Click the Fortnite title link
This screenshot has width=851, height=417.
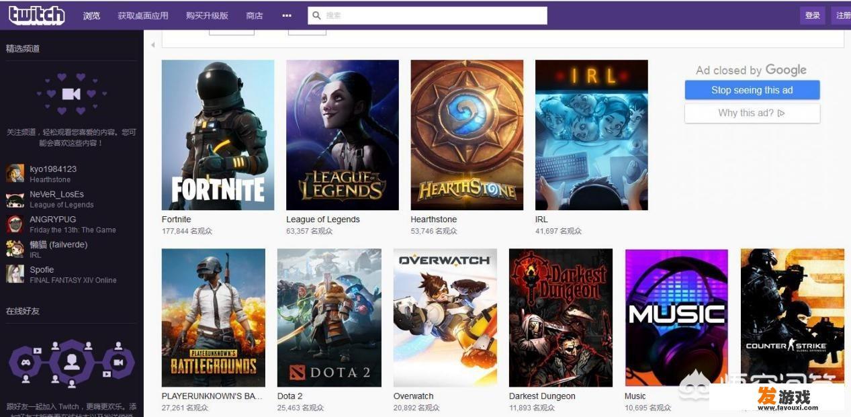(x=177, y=220)
